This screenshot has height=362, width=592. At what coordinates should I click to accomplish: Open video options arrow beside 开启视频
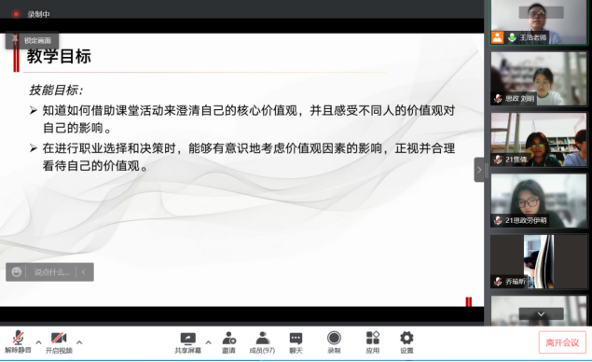point(79,342)
